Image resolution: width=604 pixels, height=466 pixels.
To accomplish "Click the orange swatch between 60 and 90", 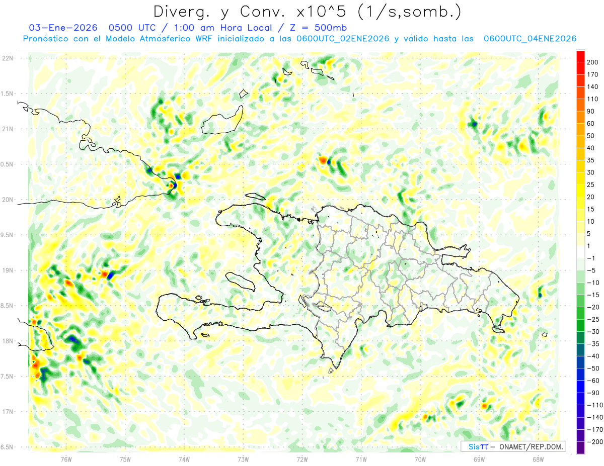I will [580, 117].
